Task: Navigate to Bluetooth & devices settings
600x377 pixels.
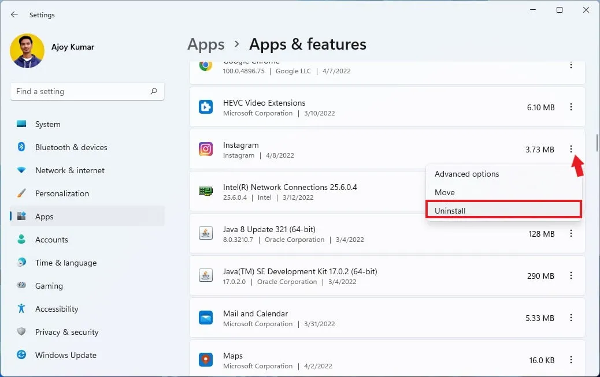Action: 71,147
